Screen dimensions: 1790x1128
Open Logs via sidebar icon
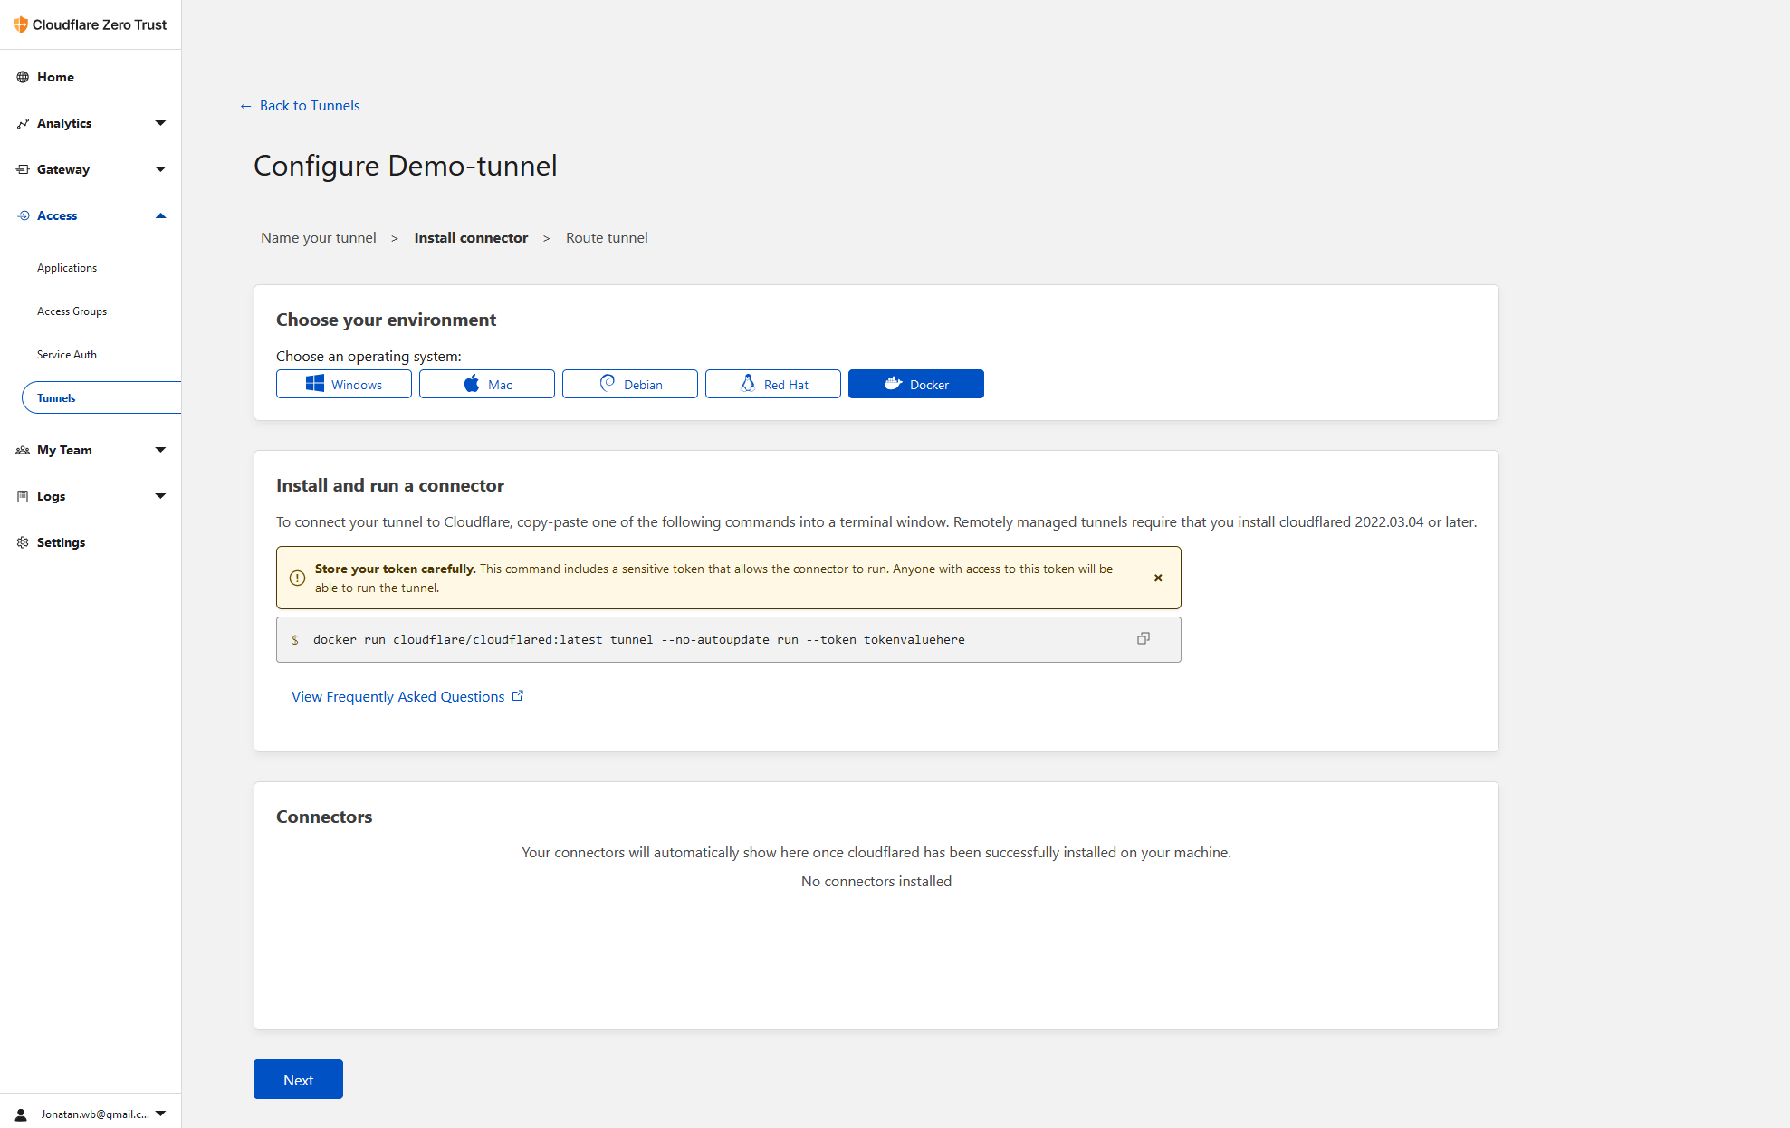[x=23, y=496]
